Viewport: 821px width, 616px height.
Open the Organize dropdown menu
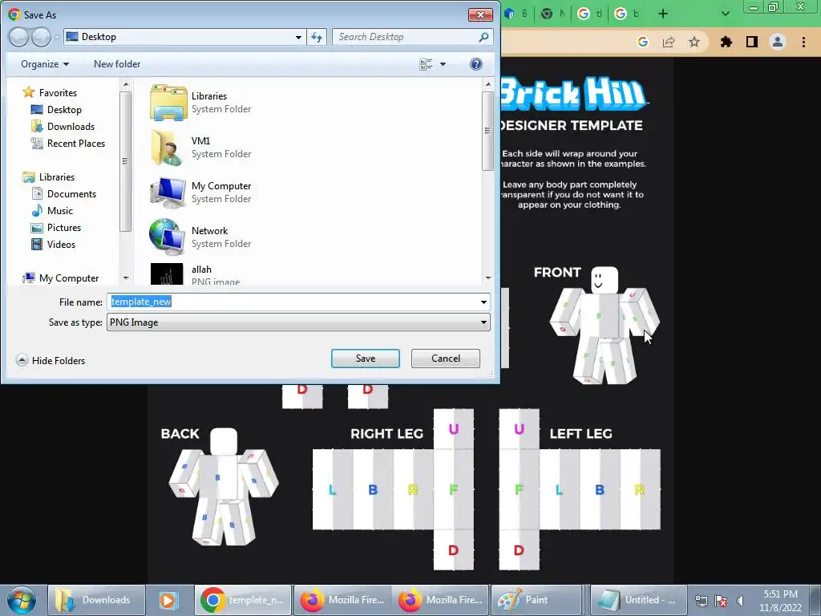coord(45,64)
